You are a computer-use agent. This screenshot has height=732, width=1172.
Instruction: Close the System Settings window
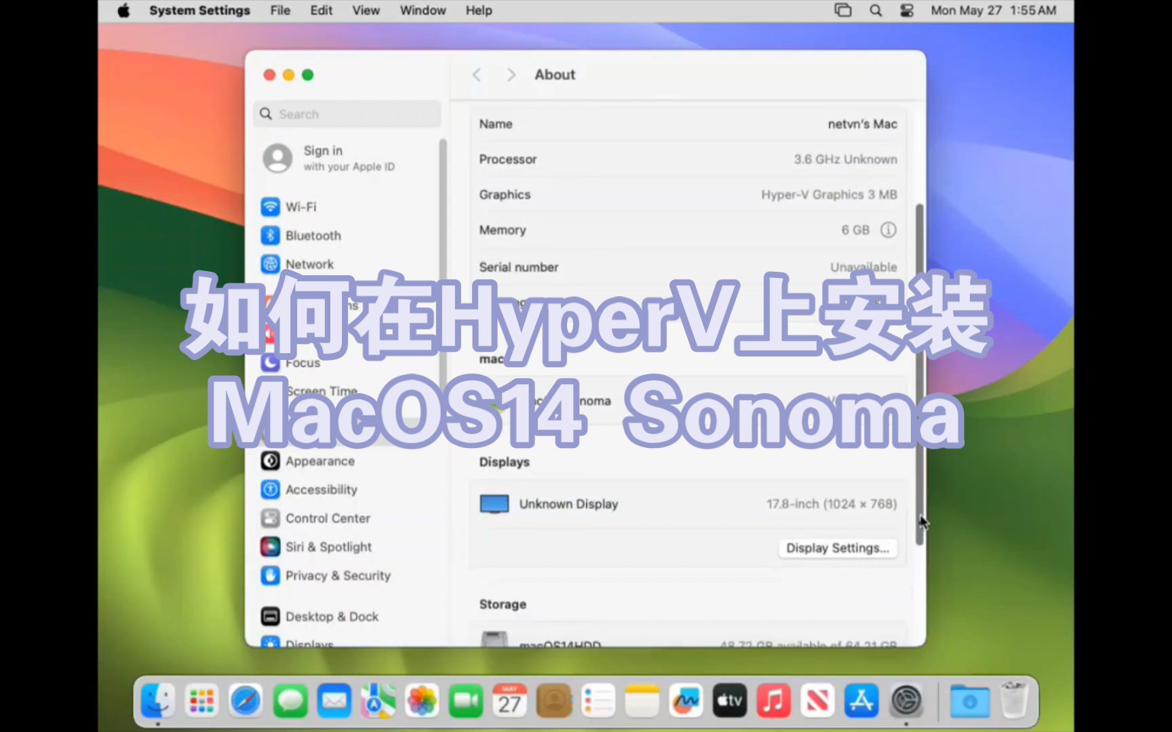(x=269, y=75)
